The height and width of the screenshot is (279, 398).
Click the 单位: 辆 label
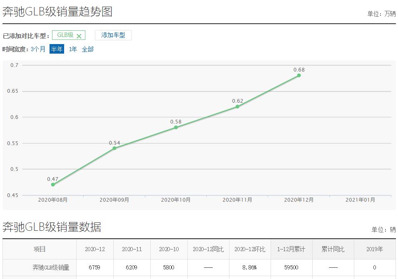click(x=383, y=230)
